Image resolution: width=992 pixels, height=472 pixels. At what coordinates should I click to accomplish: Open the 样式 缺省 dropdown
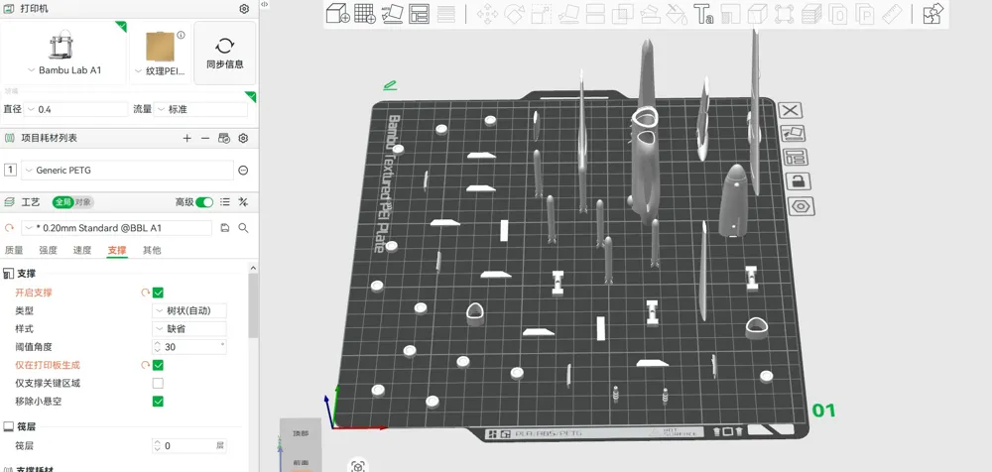click(x=189, y=329)
